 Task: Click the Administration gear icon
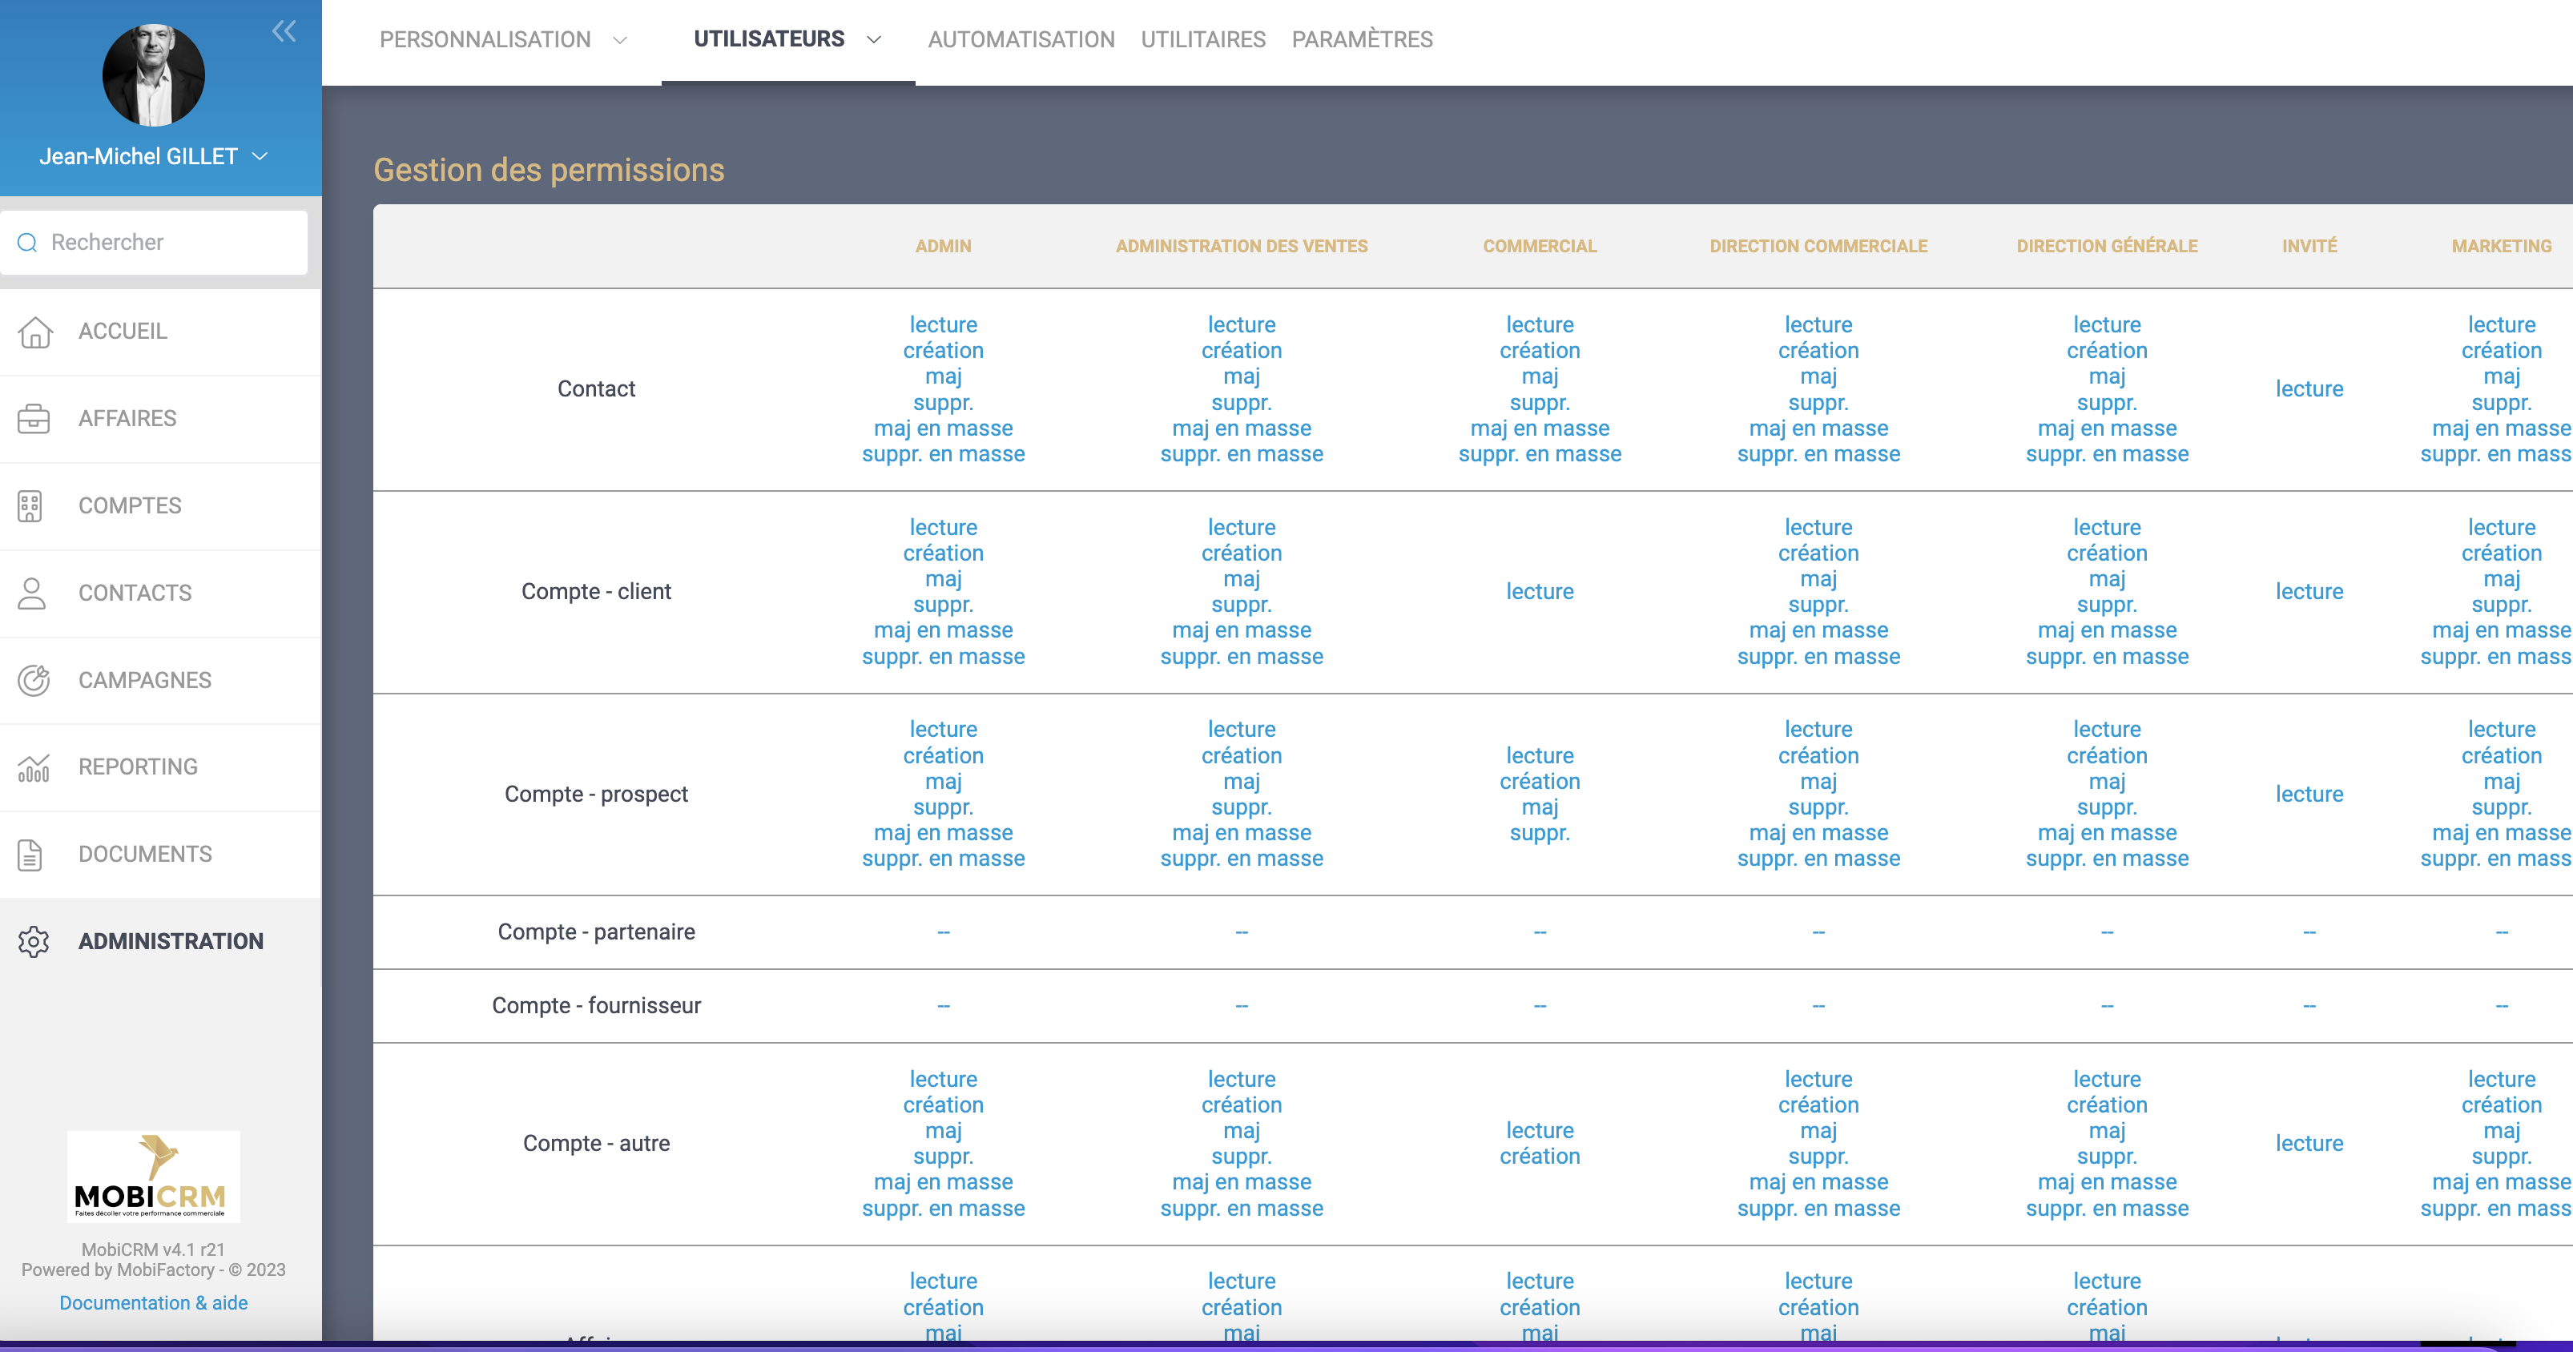click(x=34, y=942)
